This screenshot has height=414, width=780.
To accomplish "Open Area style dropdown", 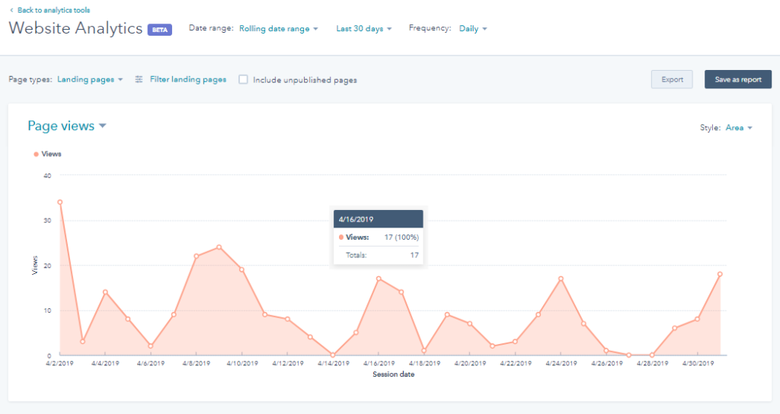I will click(739, 128).
